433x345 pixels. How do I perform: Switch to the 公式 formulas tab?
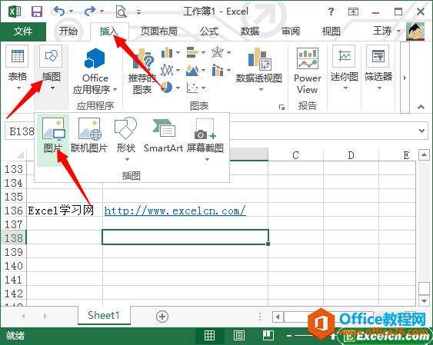click(x=209, y=32)
